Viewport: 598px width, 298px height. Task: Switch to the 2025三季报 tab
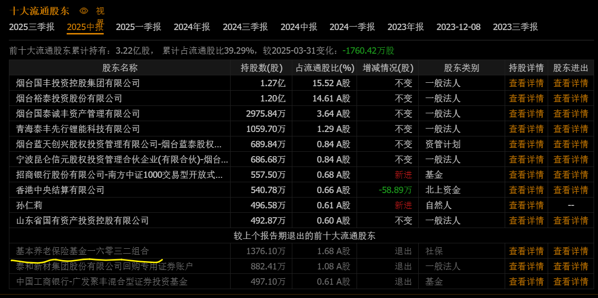point(32,27)
